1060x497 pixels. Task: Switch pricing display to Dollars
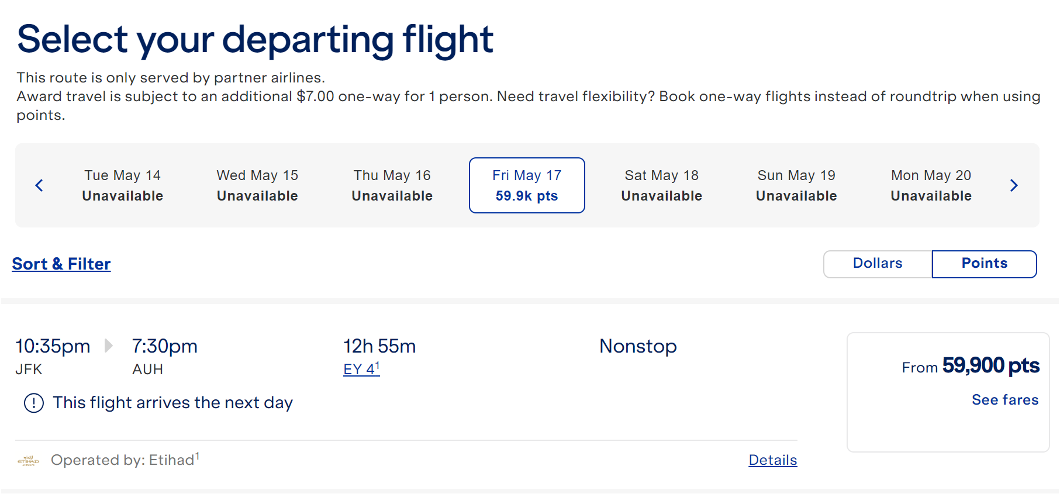[877, 264]
